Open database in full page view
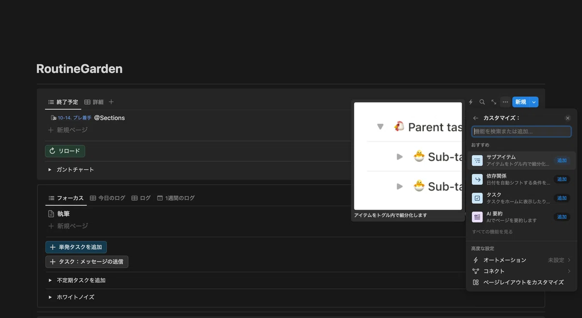Image resolution: width=582 pixels, height=318 pixels. [494, 102]
